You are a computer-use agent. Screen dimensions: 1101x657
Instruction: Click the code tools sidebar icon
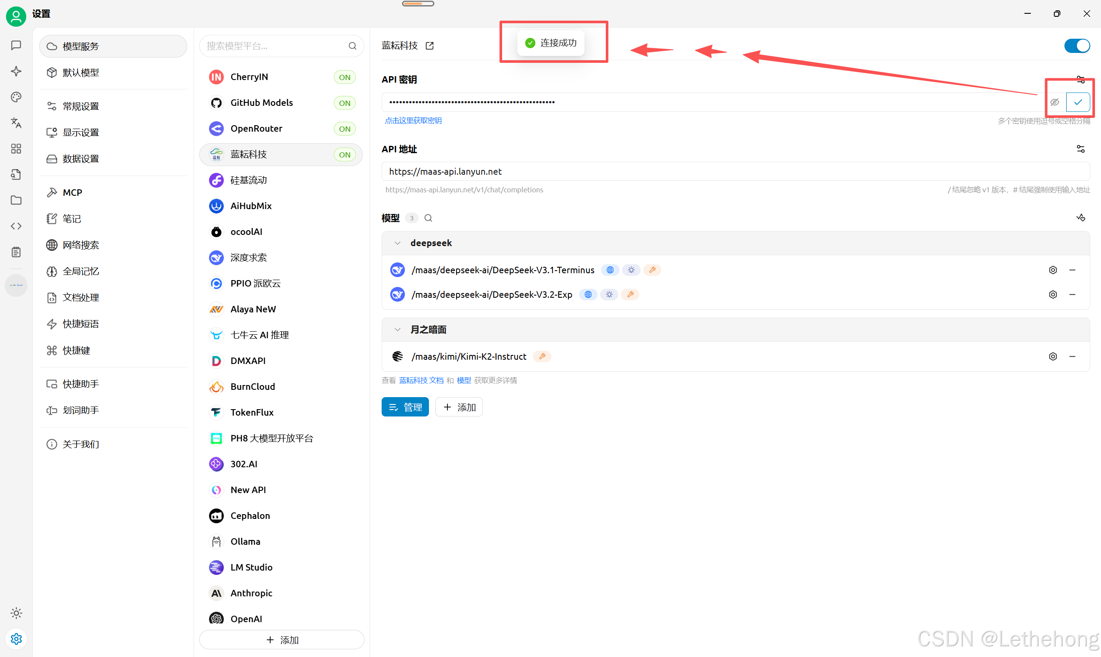coord(16,226)
